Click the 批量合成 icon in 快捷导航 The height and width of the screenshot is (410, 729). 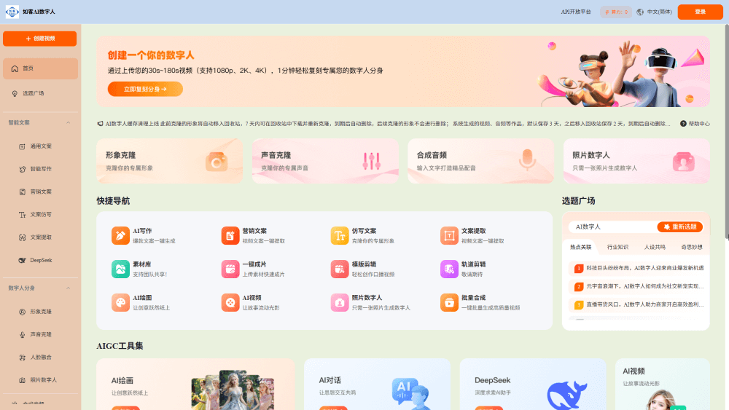(448, 302)
